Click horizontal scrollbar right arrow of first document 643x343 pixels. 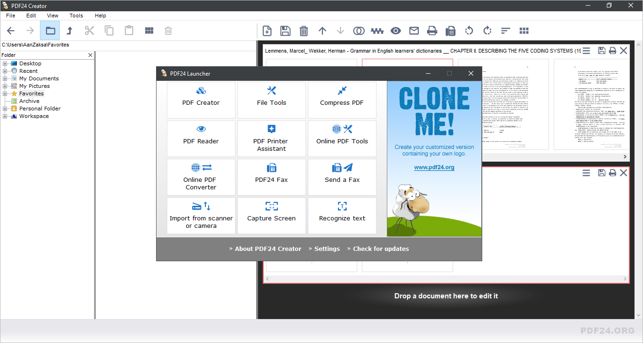coord(625,157)
